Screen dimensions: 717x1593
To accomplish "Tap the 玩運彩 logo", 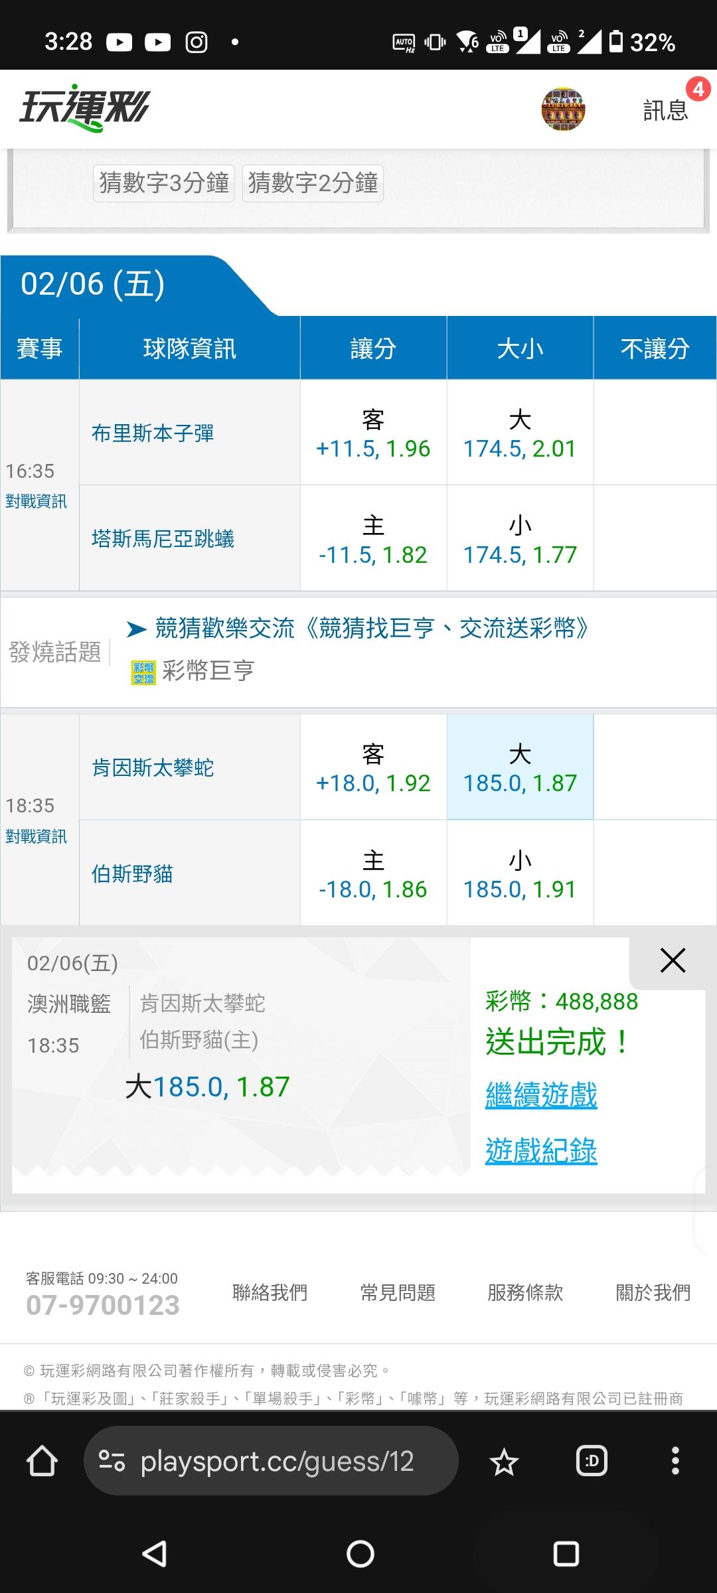I will coord(85,108).
